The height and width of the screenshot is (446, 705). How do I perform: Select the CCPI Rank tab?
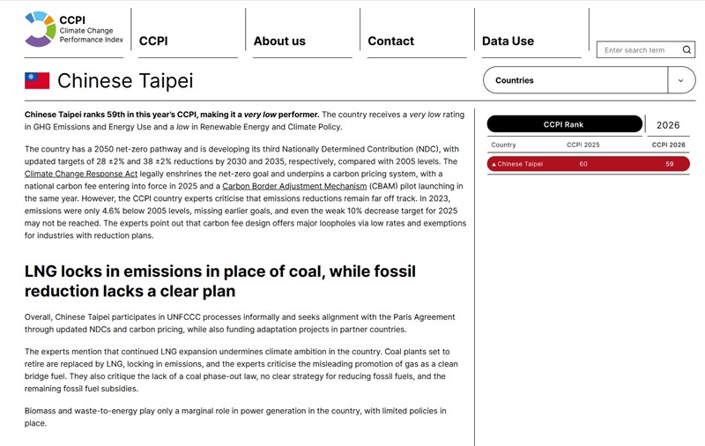[x=564, y=124]
